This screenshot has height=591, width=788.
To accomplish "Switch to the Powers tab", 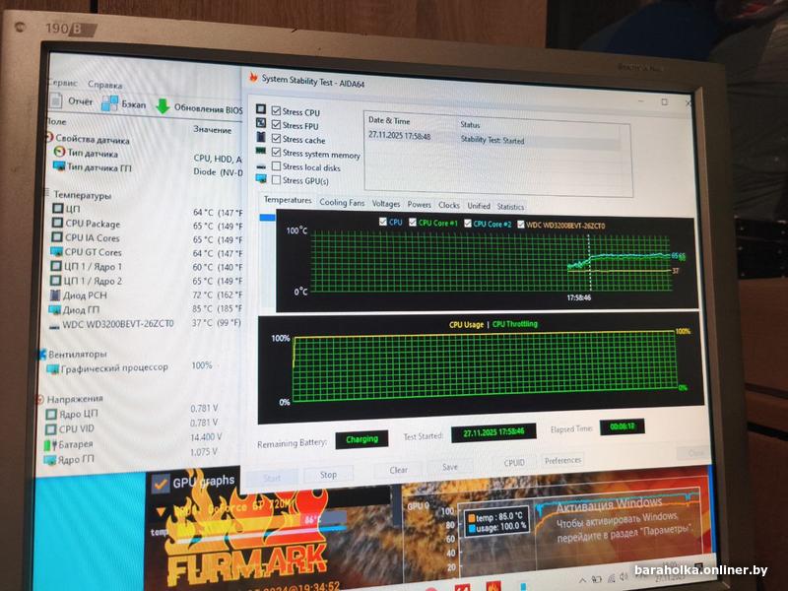I will tap(420, 205).
